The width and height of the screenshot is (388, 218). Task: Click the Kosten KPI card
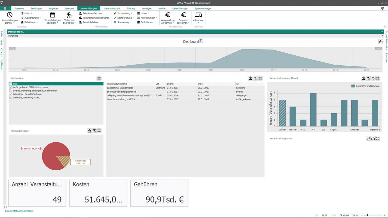point(98,193)
